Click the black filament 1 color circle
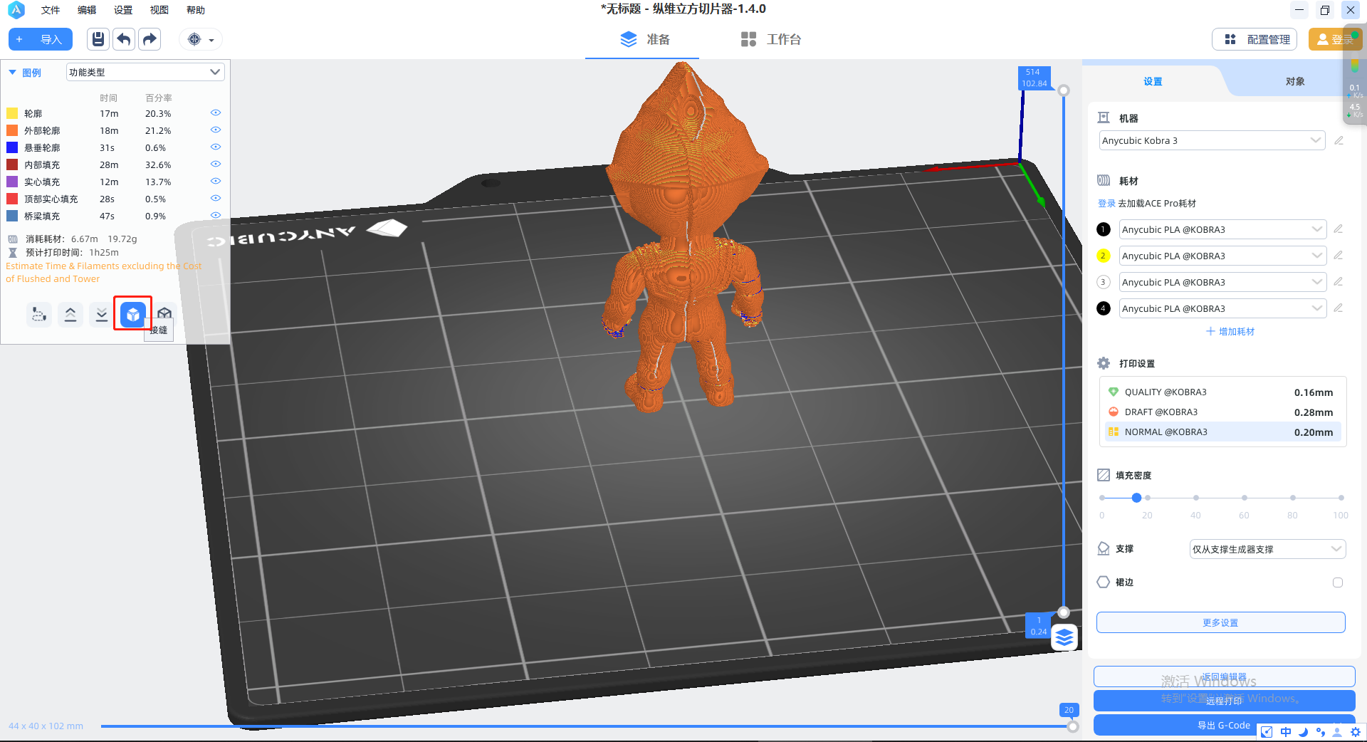 coord(1104,229)
